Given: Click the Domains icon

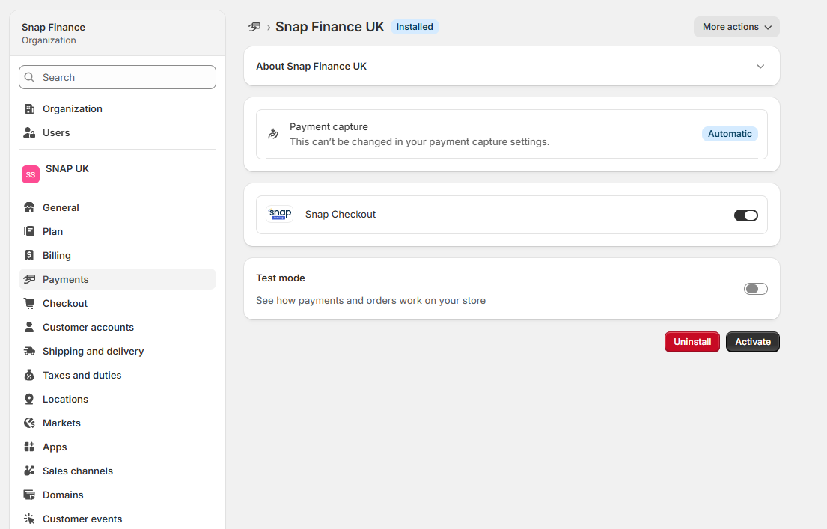Looking at the screenshot, I should (x=29, y=495).
